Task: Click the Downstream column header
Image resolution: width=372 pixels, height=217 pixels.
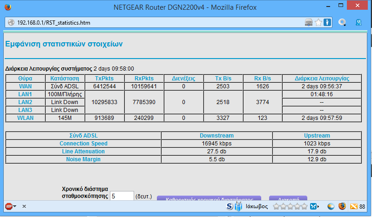Action: point(216,136)
